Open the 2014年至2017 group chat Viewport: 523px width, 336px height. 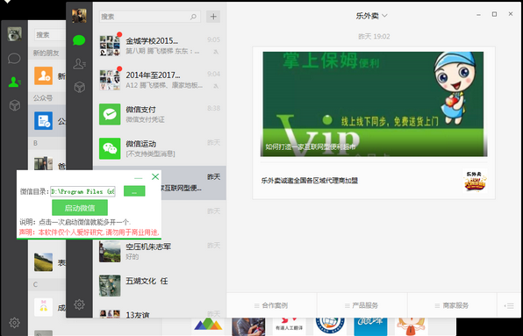160,80
